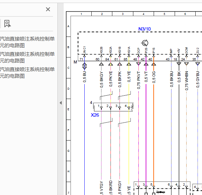Click the 0,75 PKVT wire label
The image size is (202, 195).
tap(139, 80)
